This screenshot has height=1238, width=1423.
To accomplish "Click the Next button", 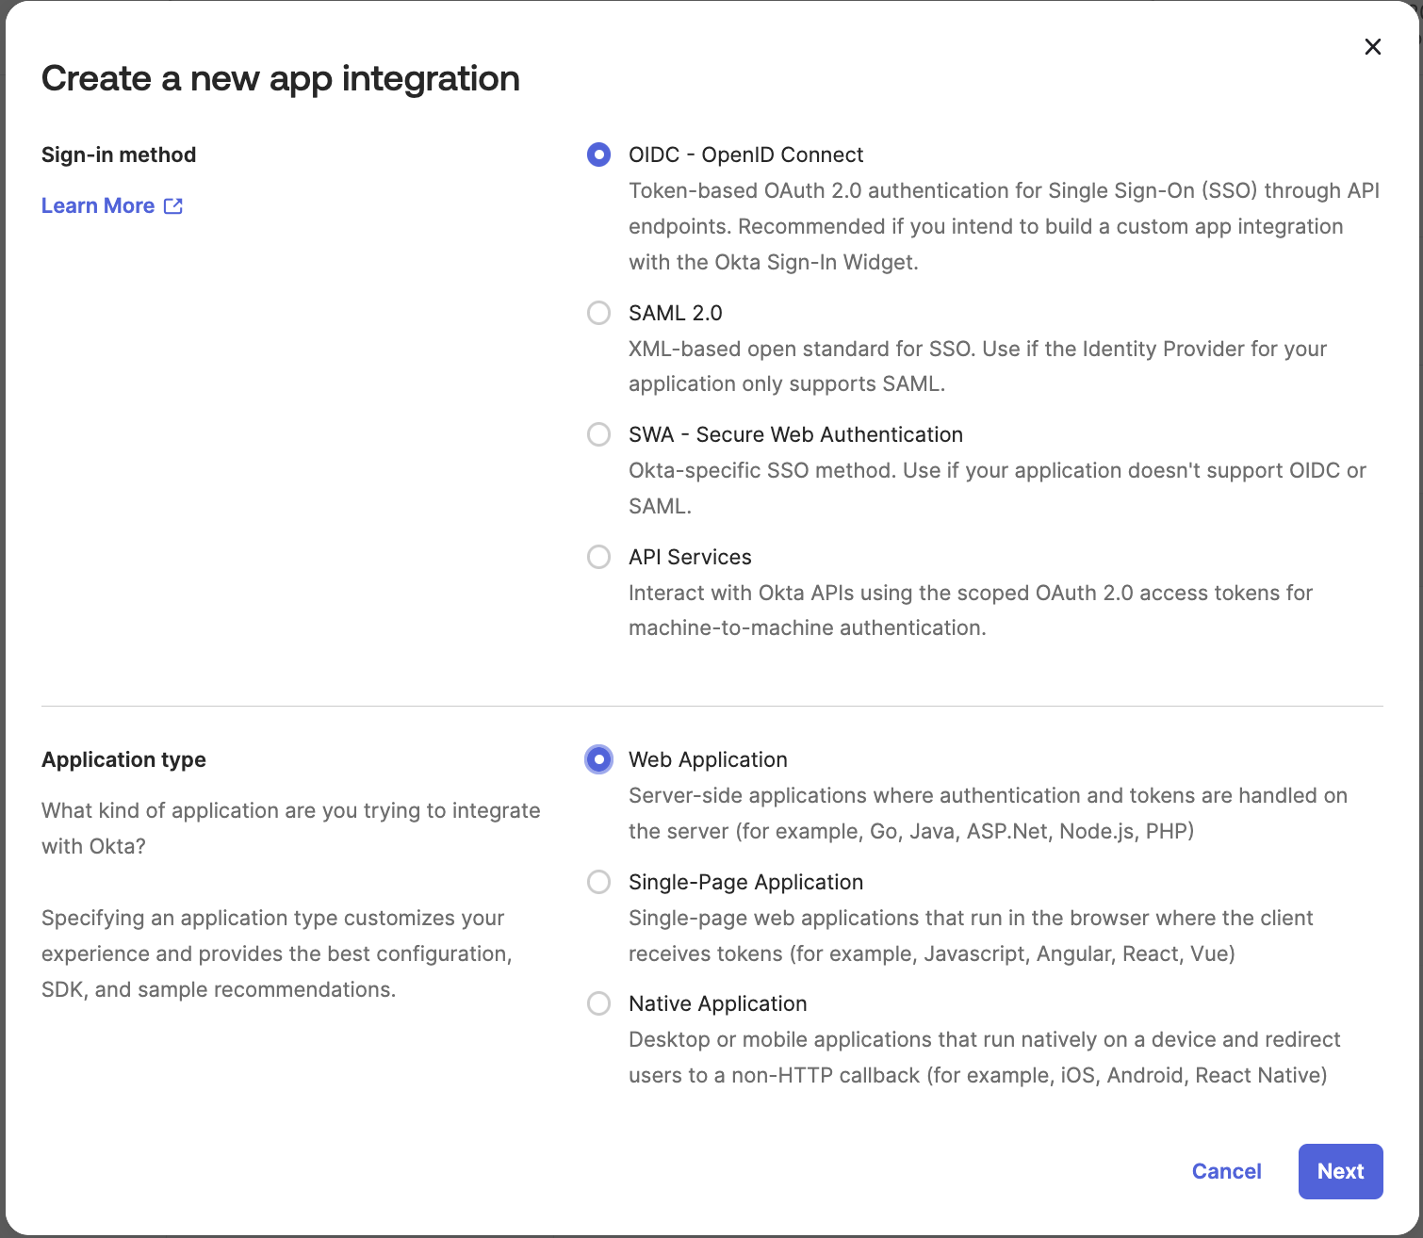I will point(1340,1171).
